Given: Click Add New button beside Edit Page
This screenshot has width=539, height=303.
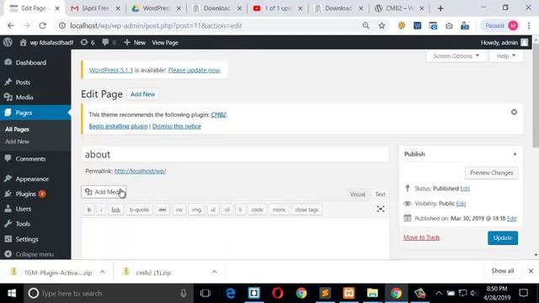Looking at the screenshot, I should [x=142, y=94].
